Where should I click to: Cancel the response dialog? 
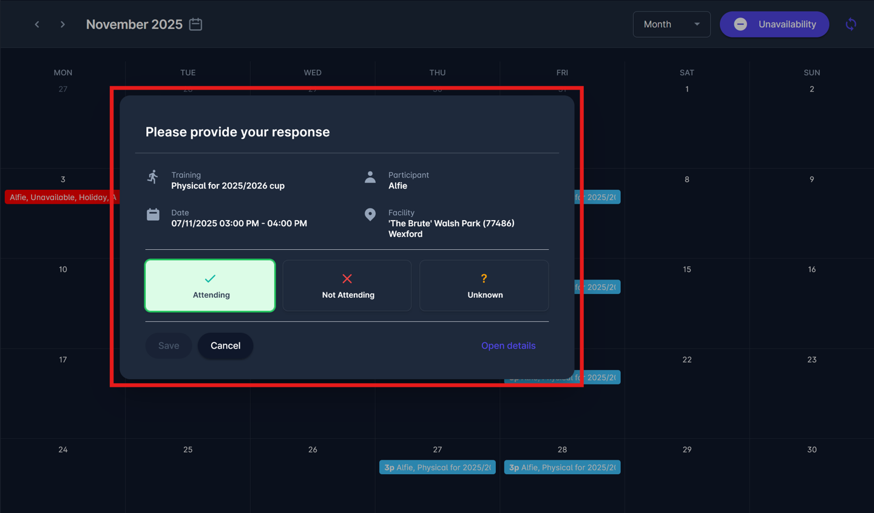(x=225, y=346)
